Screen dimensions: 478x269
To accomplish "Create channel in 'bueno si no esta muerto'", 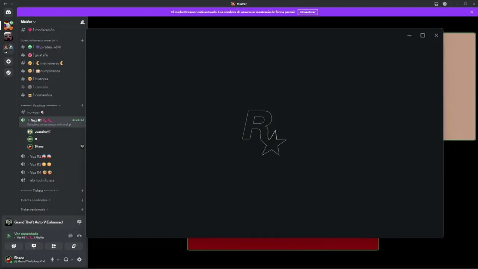I will (82, 40).
